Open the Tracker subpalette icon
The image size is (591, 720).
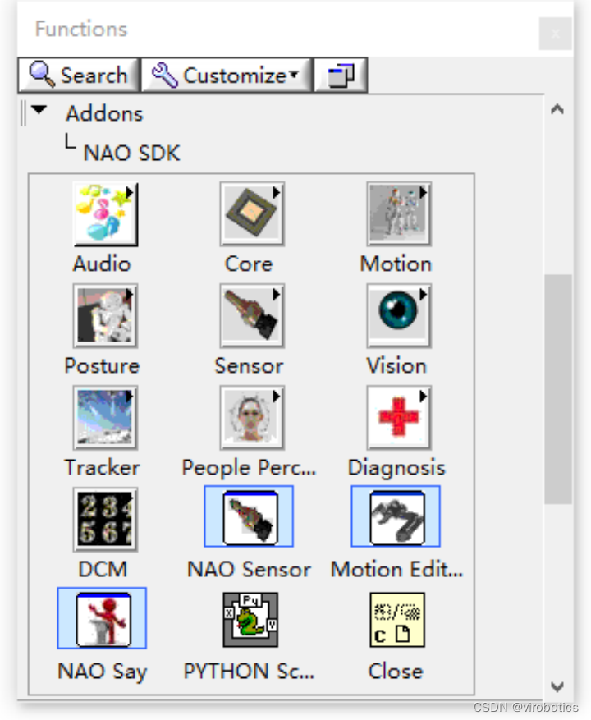point(105,418)
